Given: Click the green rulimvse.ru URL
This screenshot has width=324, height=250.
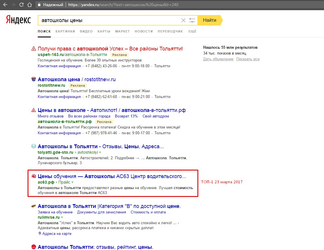Looking at the screenshot, I should (x=48, y=218).
